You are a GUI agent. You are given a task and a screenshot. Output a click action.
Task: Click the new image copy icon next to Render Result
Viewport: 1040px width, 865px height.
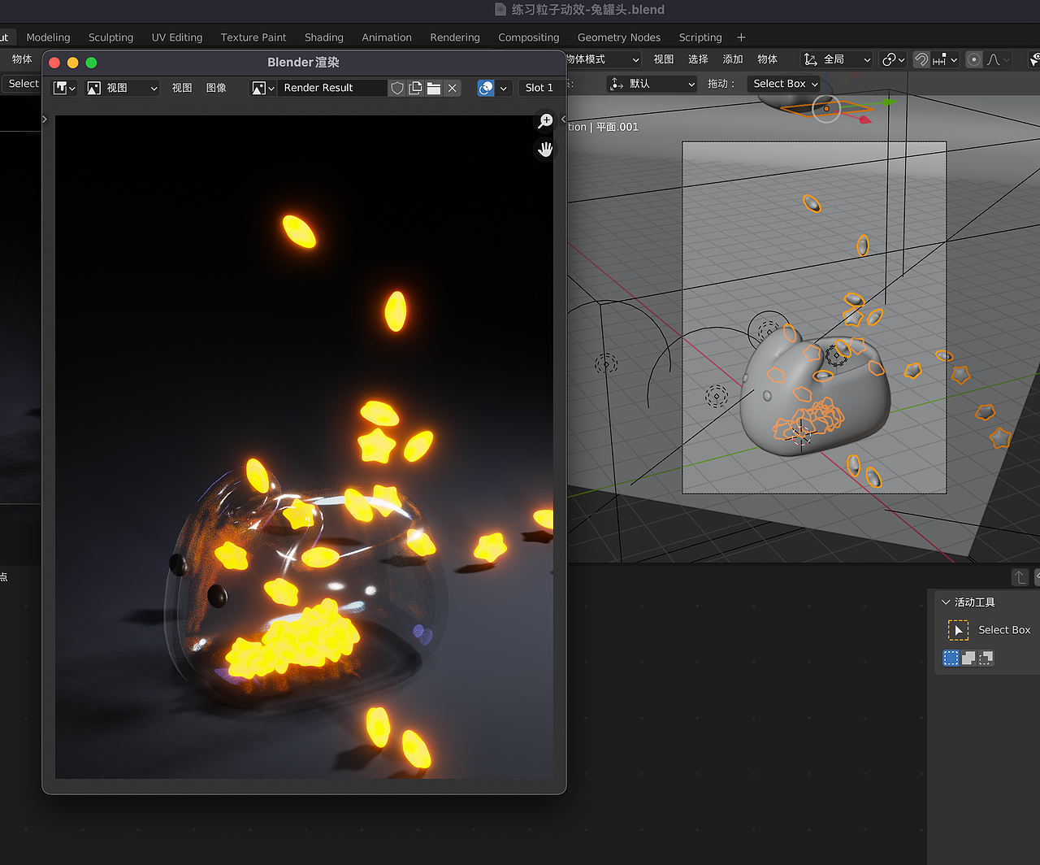pyautogui.click(x=414, y=87)
